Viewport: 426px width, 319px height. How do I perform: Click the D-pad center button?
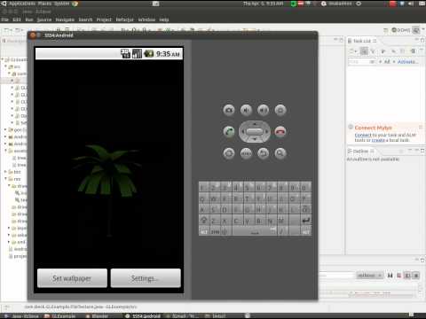tap(254, 131)
